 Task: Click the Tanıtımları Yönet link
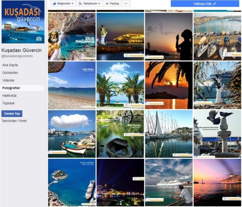click(x=14, y=121)
